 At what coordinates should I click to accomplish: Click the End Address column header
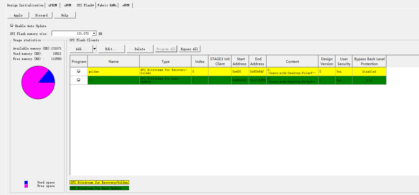pos(258,61)
